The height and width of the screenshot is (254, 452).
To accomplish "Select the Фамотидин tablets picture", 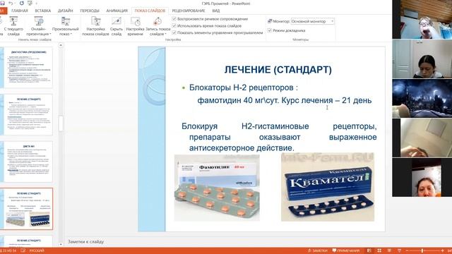I will [217, 188].
